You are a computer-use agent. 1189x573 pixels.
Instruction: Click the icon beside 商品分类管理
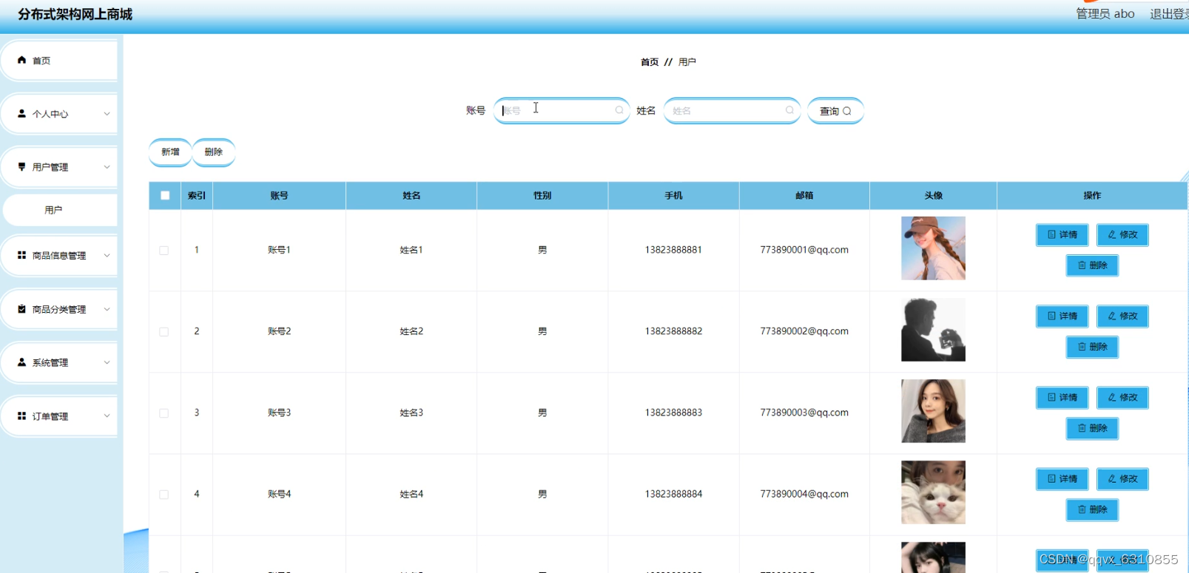coord(21,308)
